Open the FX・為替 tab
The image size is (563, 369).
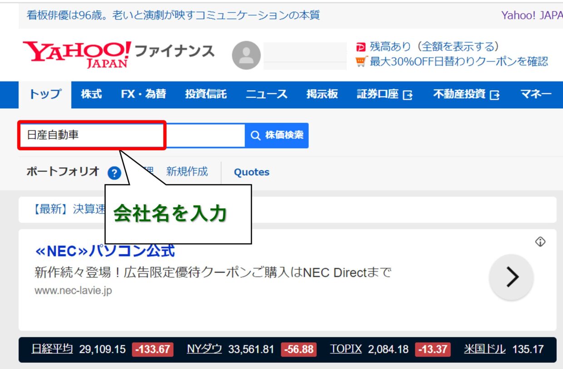point(143,94)
